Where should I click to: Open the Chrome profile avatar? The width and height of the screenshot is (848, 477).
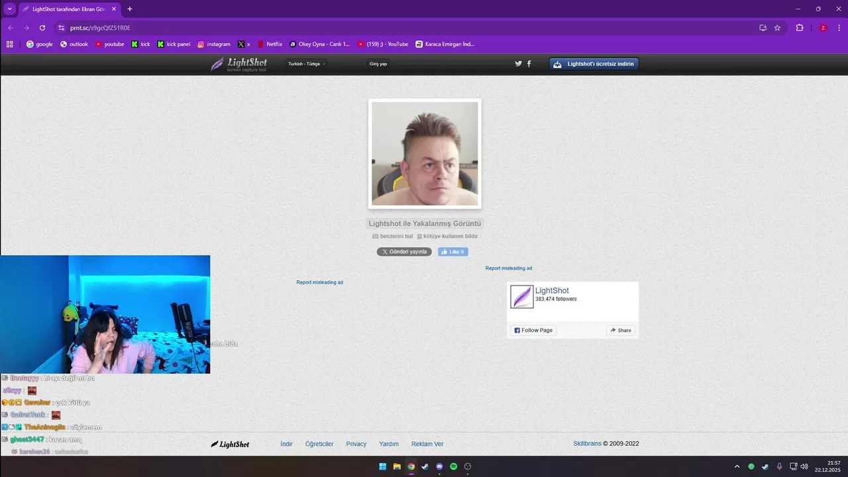point(823,28)
